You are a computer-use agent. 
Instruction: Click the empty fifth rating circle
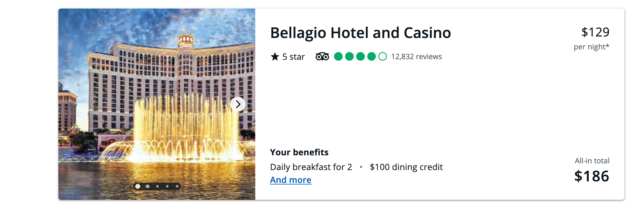tap(382, 56)
